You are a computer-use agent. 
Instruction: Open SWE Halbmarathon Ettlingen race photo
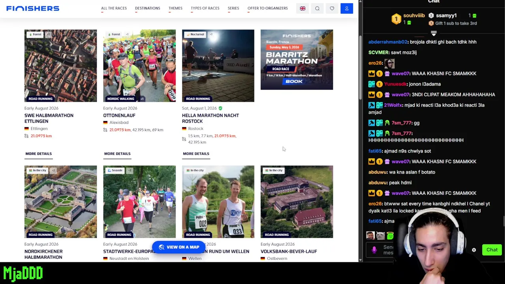click(x=60, y=66)
